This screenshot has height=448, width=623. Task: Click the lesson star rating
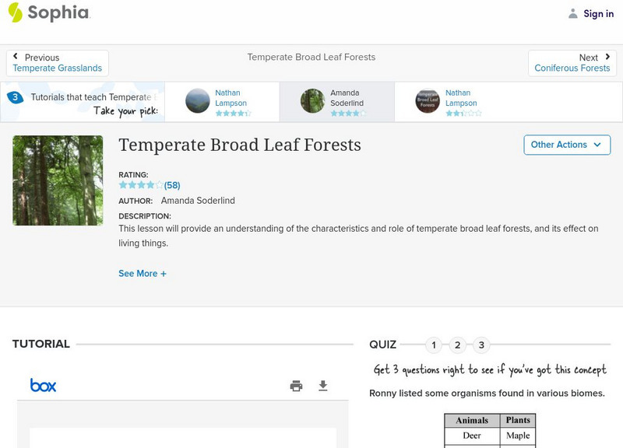pos(141,185)
